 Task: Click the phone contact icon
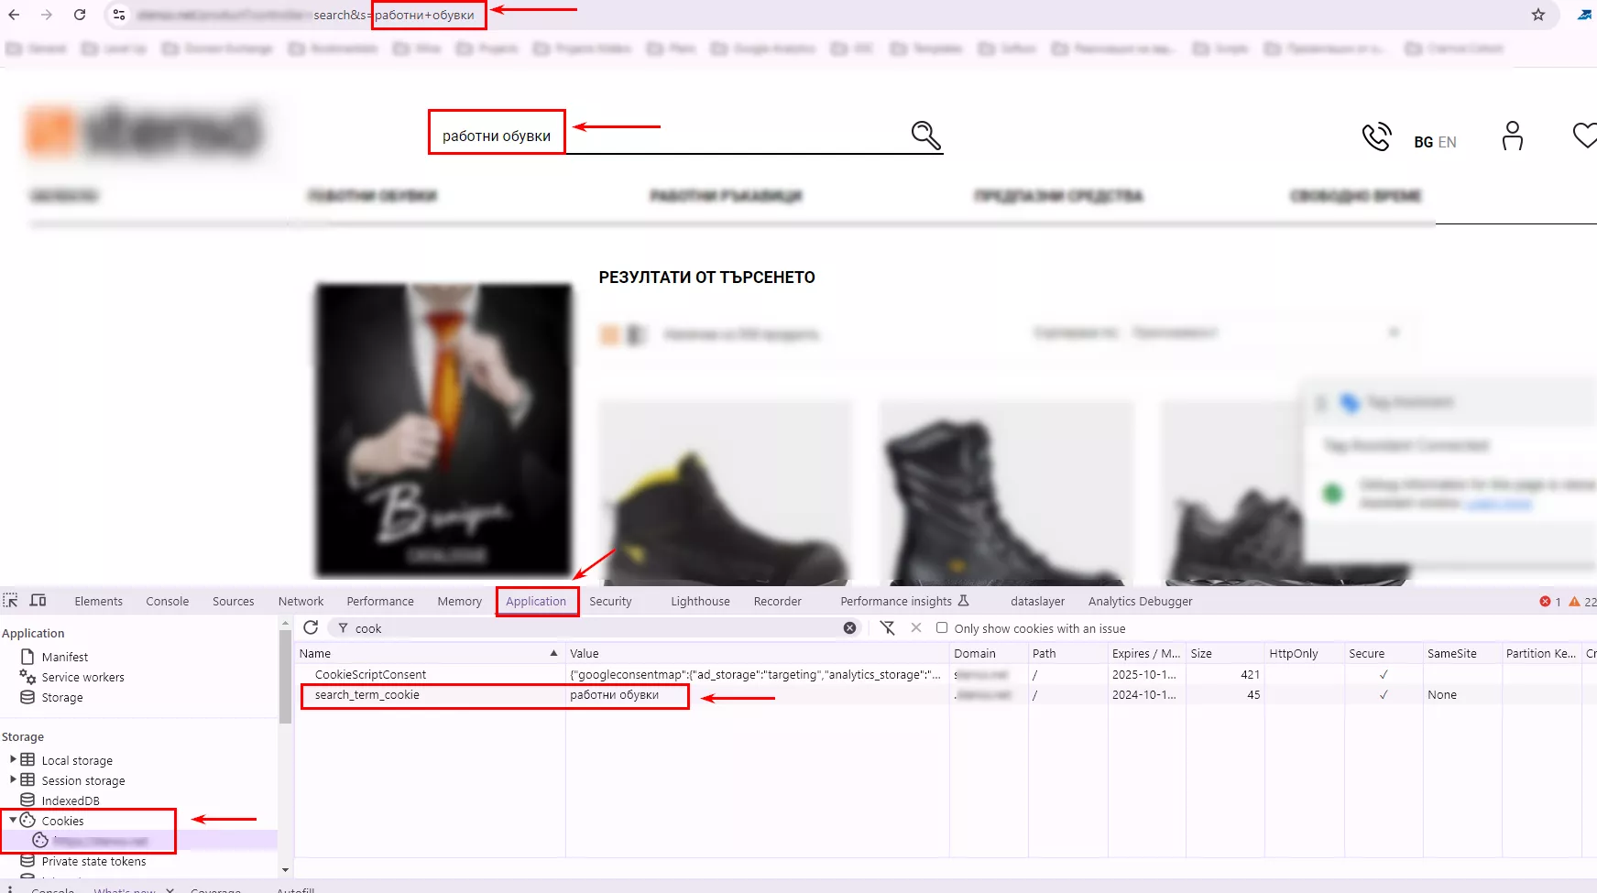coord(1376,136)
